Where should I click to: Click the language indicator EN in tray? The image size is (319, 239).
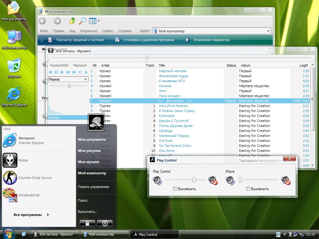pos(278,234)
